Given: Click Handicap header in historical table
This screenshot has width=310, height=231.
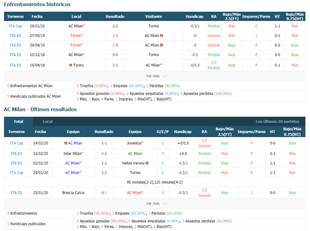Looking at the screenshot, I should pos(194,16).
